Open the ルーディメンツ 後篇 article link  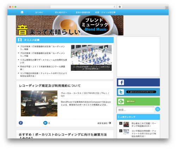pos(43,48)
